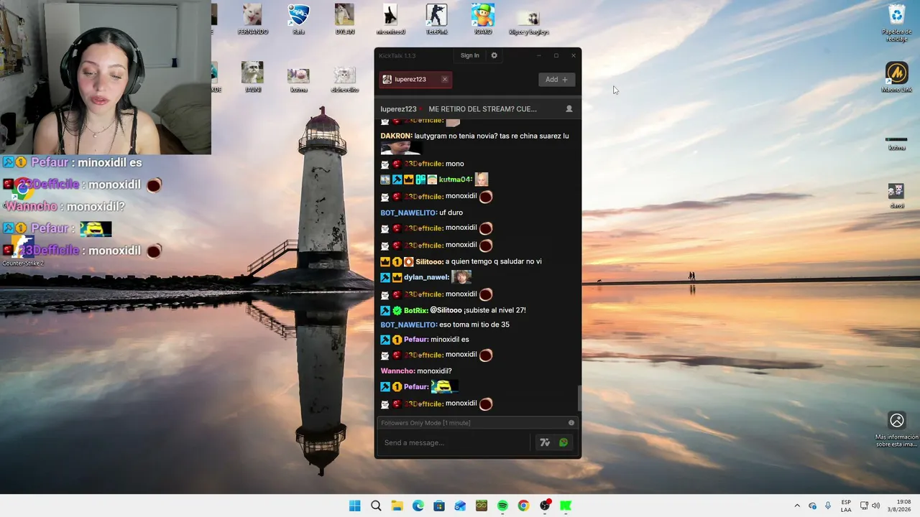Click Sign In in KickTalk

point(469,55)
